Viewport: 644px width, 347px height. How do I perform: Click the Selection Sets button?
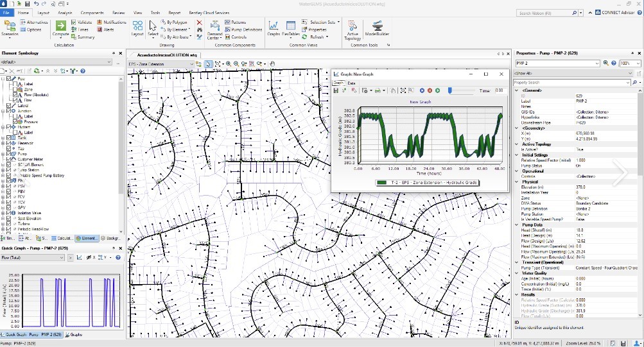320,22
